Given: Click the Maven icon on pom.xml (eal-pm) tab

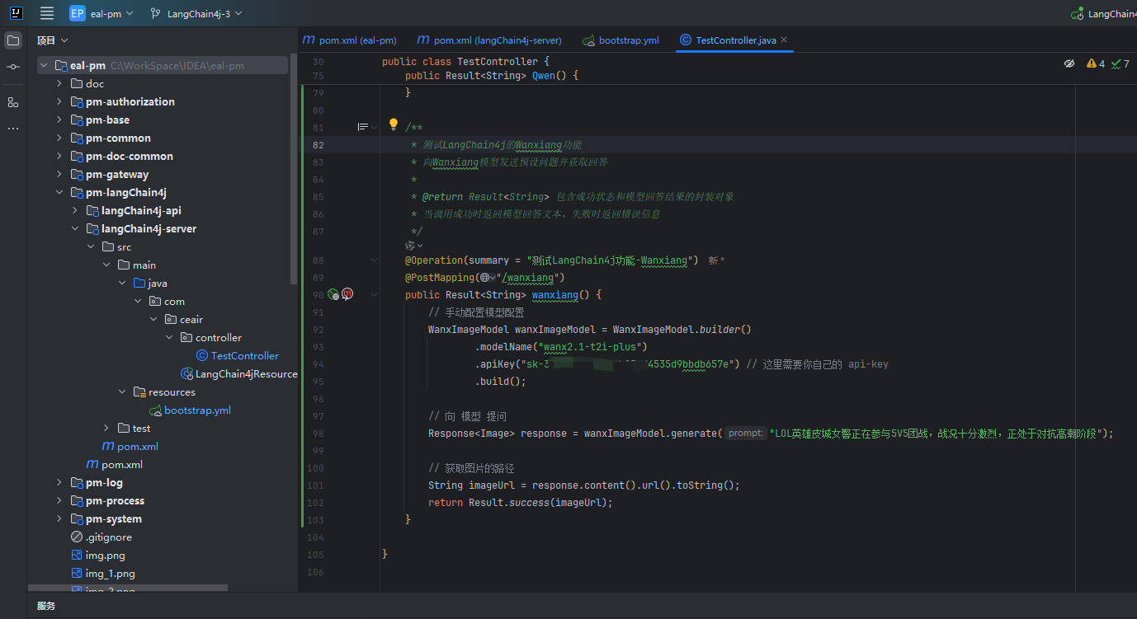Looking at the screenshot, I should (x=309, y=40).
